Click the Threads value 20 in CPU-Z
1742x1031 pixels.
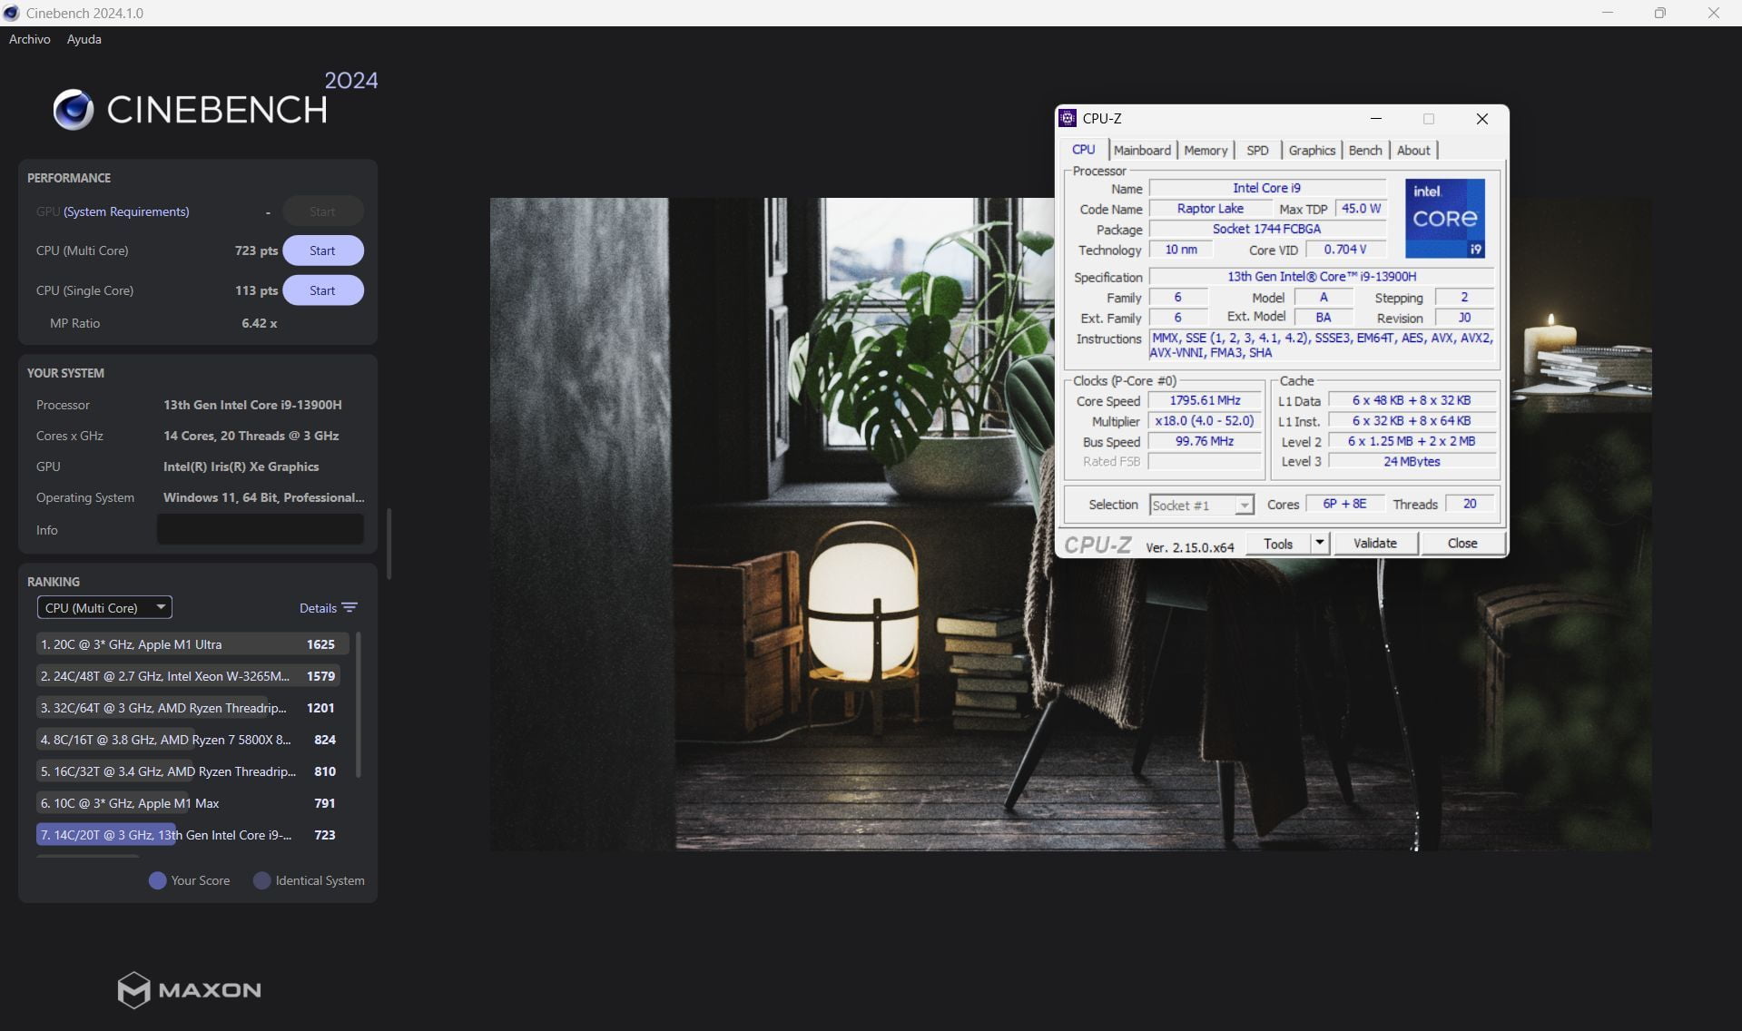[x=1470, y=504]
